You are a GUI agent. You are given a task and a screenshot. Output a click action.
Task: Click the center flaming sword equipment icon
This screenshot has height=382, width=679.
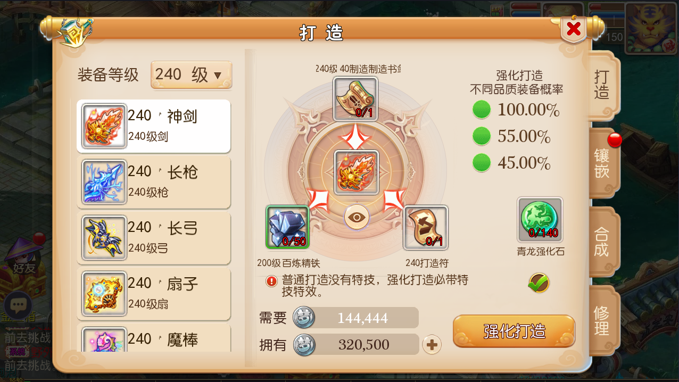click(x=356, y=172)
